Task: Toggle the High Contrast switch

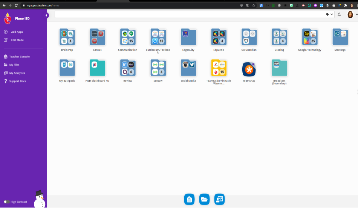Action: (x=6, y=202)
